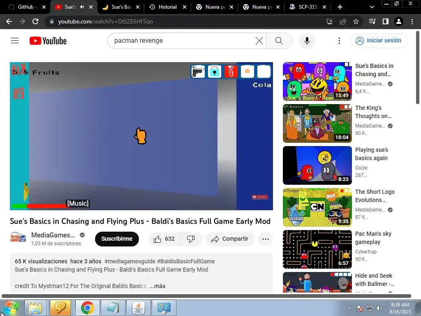The height and width of the screenshot is (316, 421).
Task: Start voice search with the microphone
Action: (x=307, y=41)
